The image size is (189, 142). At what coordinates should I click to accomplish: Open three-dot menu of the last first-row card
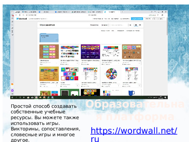139,63
